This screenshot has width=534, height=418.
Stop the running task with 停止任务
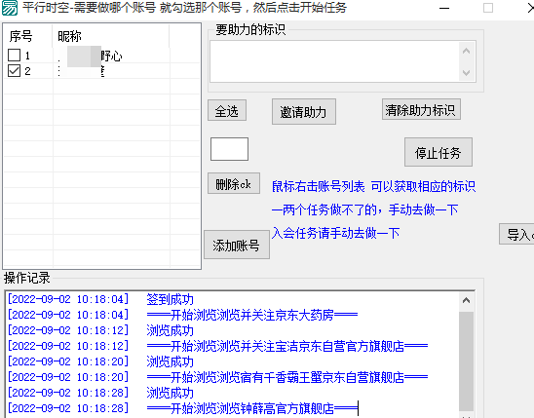click(439, 152)
